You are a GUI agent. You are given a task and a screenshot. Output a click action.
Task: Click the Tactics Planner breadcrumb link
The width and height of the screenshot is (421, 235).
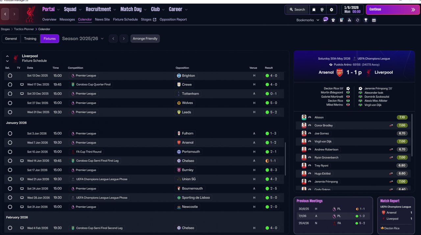coord(24,29)
